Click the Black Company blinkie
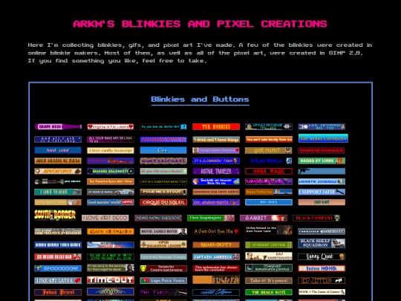The width and height of the screenshot is (401, 301). [x=316, y=218]
